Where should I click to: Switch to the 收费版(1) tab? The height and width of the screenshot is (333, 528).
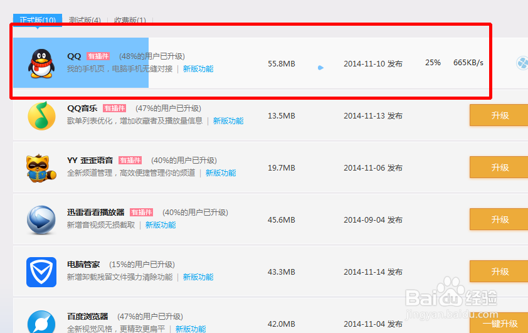[130, 20]
